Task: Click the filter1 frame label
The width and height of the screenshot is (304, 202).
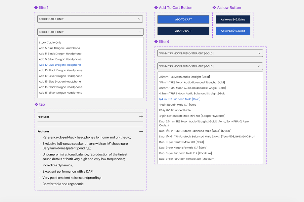Action: tap(44, 8)
